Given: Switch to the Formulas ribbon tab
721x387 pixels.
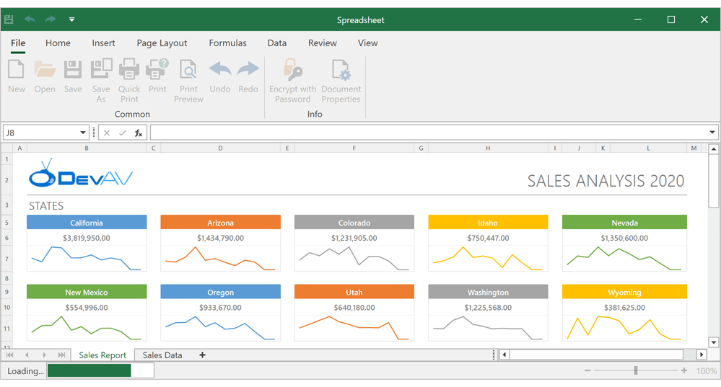Looking at the screenshot, I should click(x=227, y=43).
